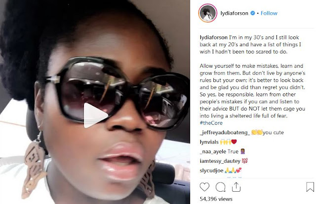The width and height of the screenshot is (316, 204).
Task: Click the verified badge next to lydiaforson
Action: (252, 13)
